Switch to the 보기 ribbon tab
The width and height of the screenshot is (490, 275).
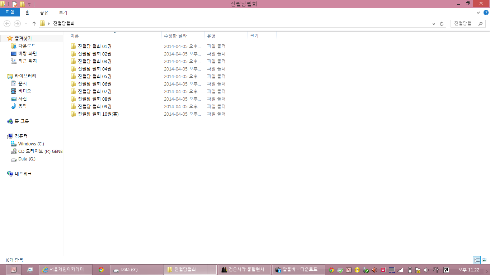point(63,13)
